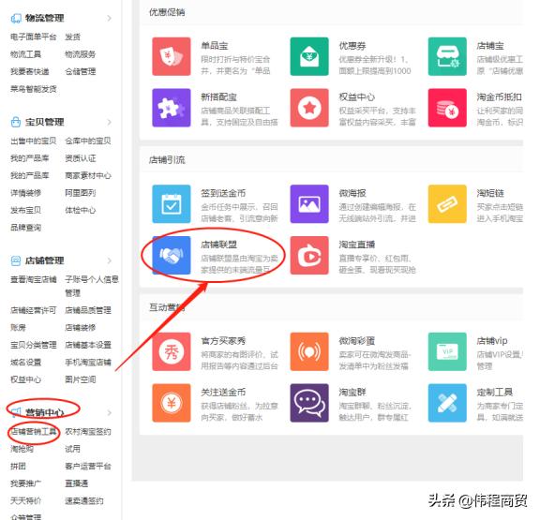Expand the 宝贝管理 section chevron
This screenshot has height=520, width=540.
pos(109,122)
